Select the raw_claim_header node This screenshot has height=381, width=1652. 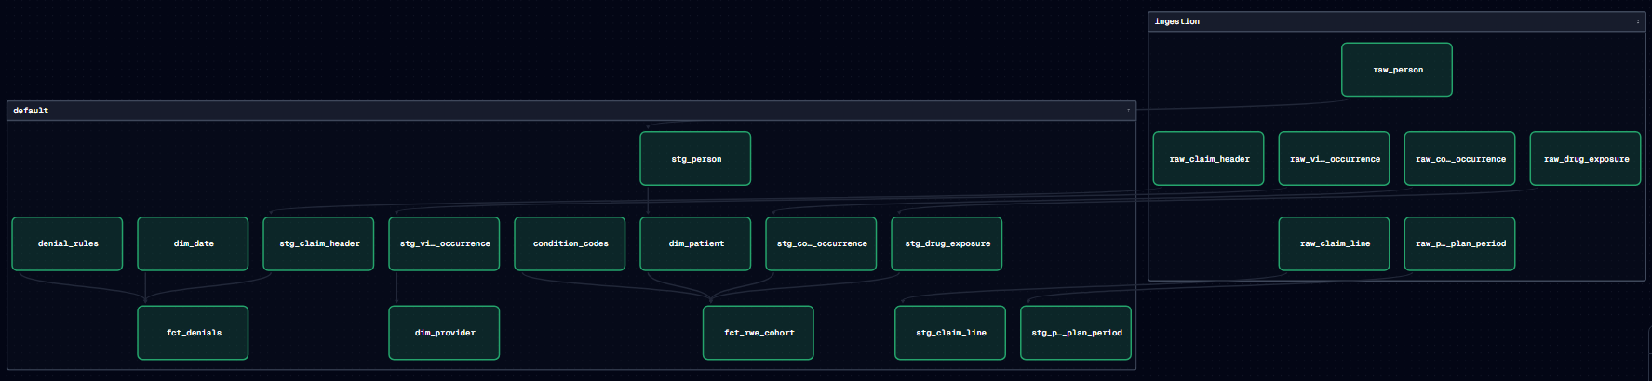[1208, 159]
